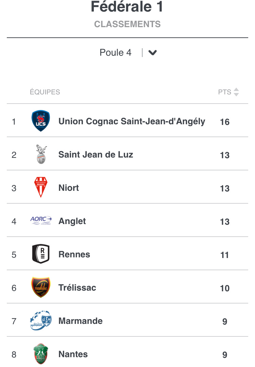
Task: Click the Saint Jean de Luz crest
Action: pos(41,154)
